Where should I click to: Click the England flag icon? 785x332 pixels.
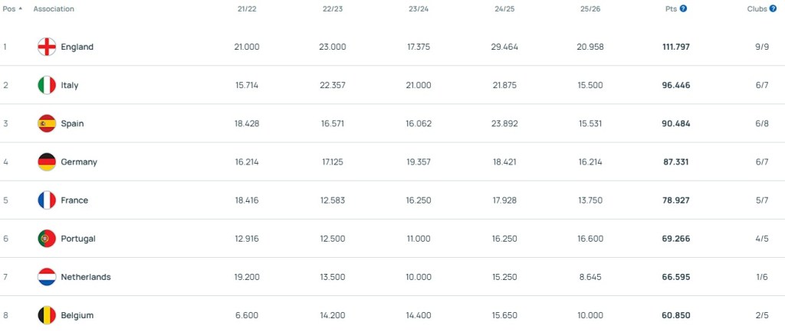[x=47, y=47]
